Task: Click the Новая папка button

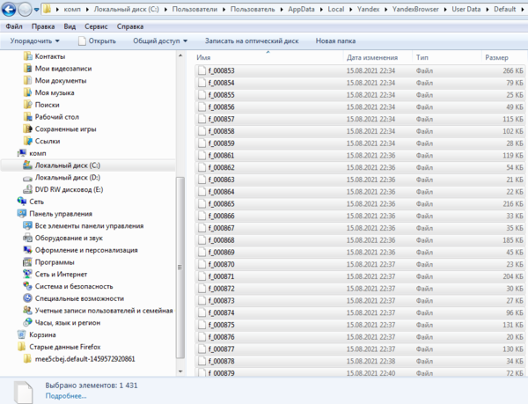Action: [335, 40]
